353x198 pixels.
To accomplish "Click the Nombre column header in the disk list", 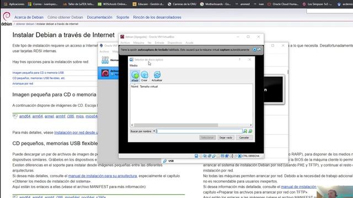I will pos(135,86).
